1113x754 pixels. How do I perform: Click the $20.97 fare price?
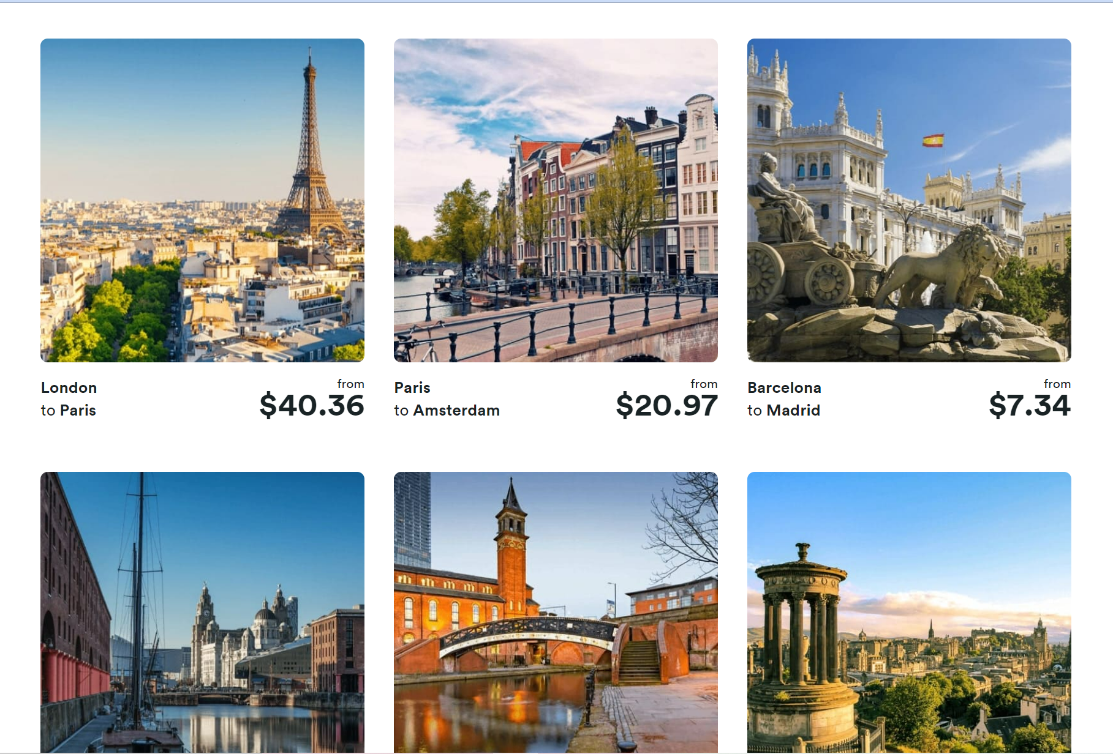click(666, 405)
